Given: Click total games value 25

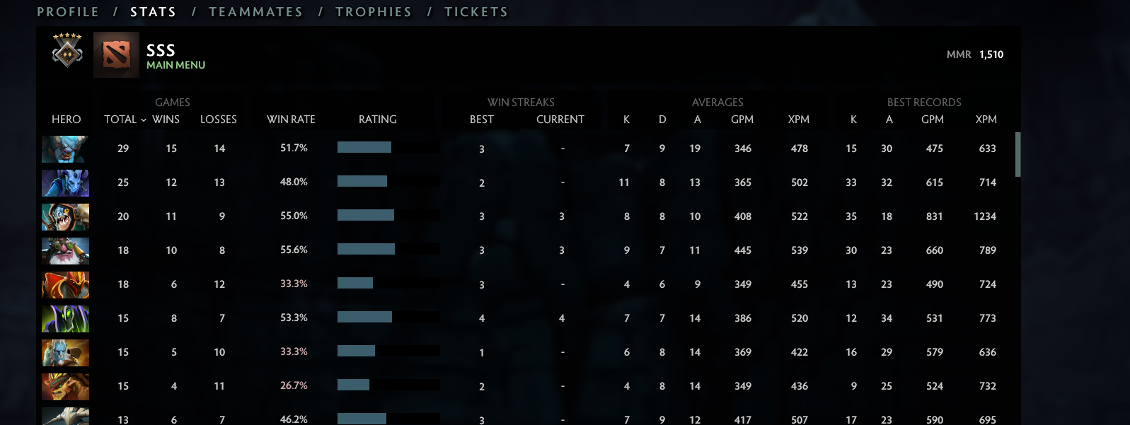Looking at the screenshot, I should (123, 182).
